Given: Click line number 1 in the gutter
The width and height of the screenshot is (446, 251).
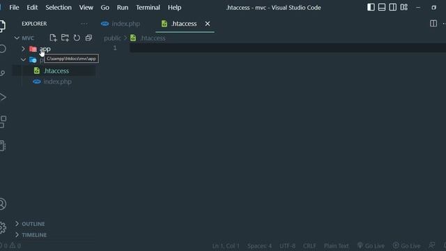Looking at the screenshot, I should (x=115, y=48).
